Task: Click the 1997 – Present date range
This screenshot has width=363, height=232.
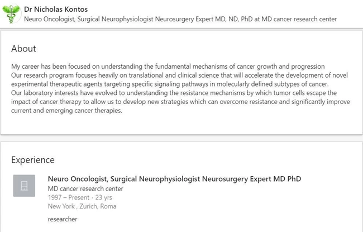Action: tap(69, 197)
